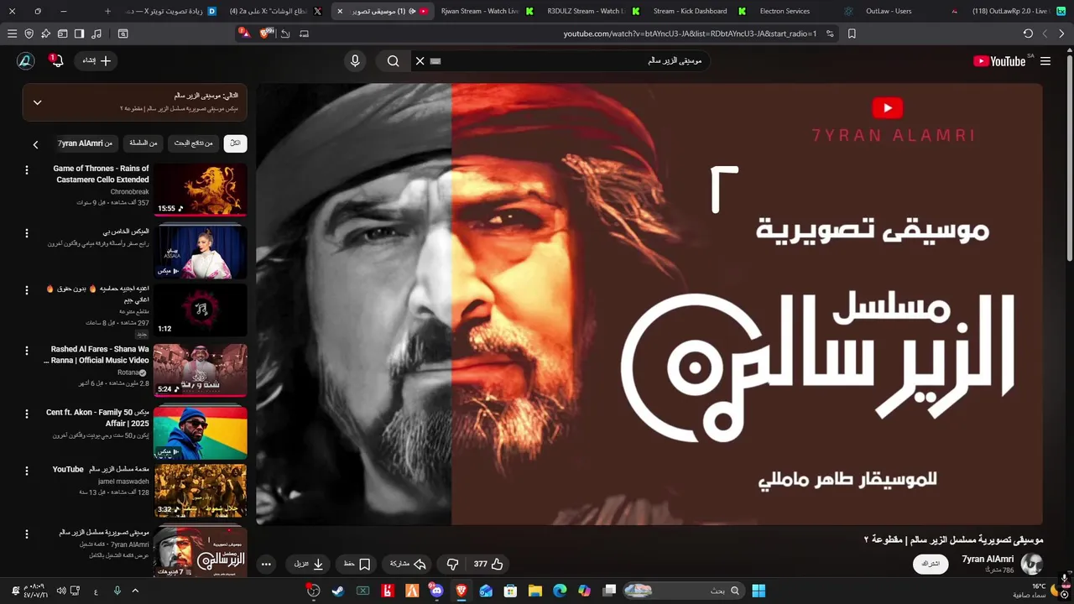Open Brave Rewards triangle icon
Viewport: 1074px width, 604px height.
(243, 34)
